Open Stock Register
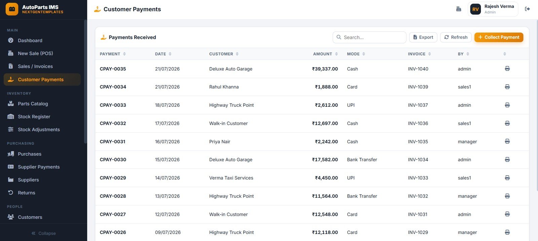538x241 pixels. 42,116
